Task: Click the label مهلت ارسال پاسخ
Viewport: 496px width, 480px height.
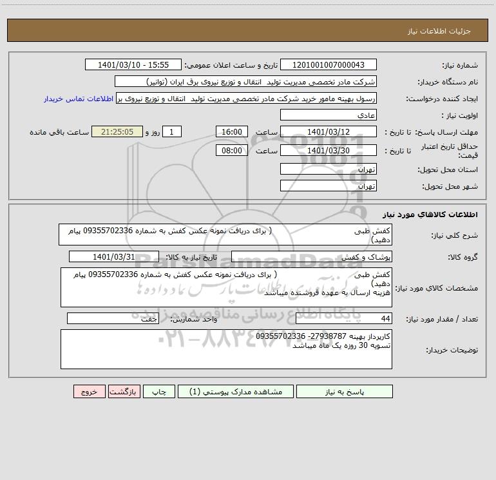Action: pos(446,132)
